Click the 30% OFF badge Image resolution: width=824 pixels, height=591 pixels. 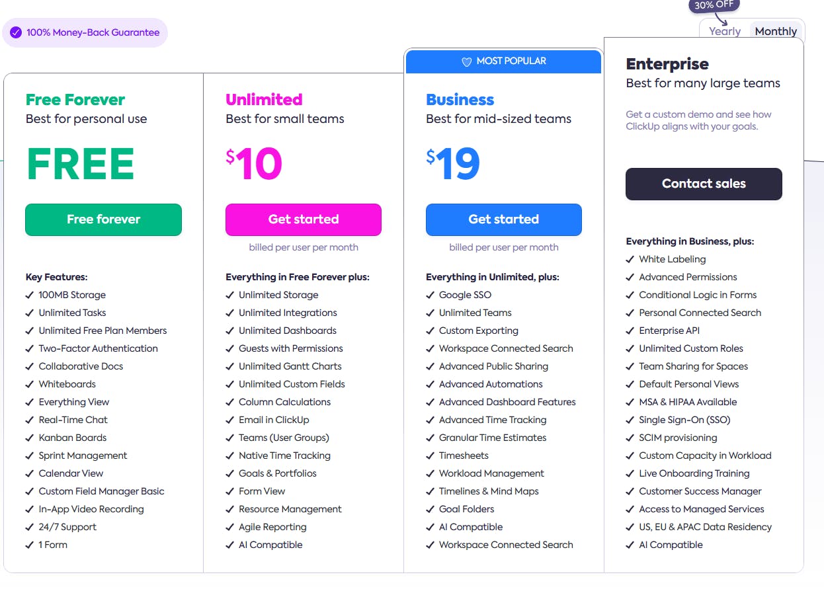point(714,5)
